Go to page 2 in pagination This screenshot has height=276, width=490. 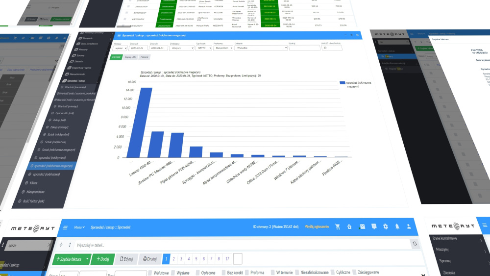(174, 259)
